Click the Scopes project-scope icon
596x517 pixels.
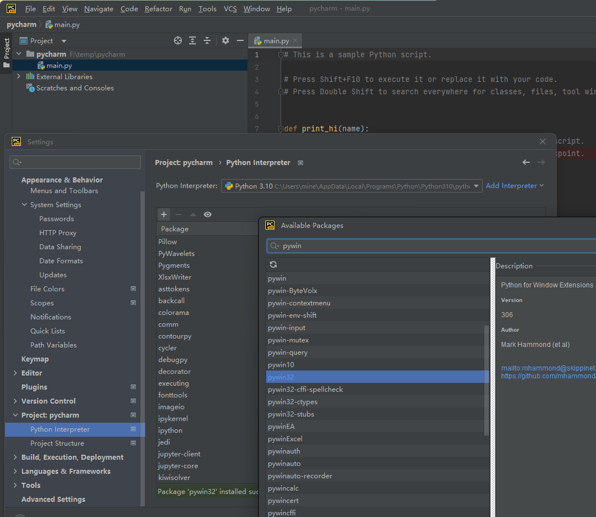[134, 303]
